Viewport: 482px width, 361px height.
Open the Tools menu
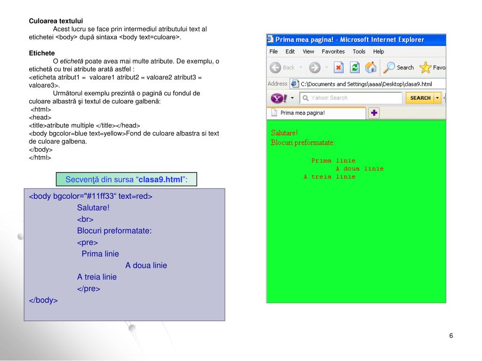tap(359, 52)
